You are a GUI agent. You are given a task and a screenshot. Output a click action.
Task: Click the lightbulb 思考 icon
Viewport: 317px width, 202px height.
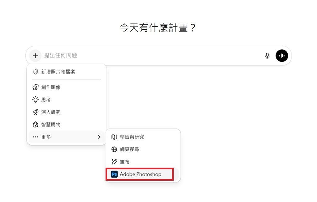coord(36,100)
